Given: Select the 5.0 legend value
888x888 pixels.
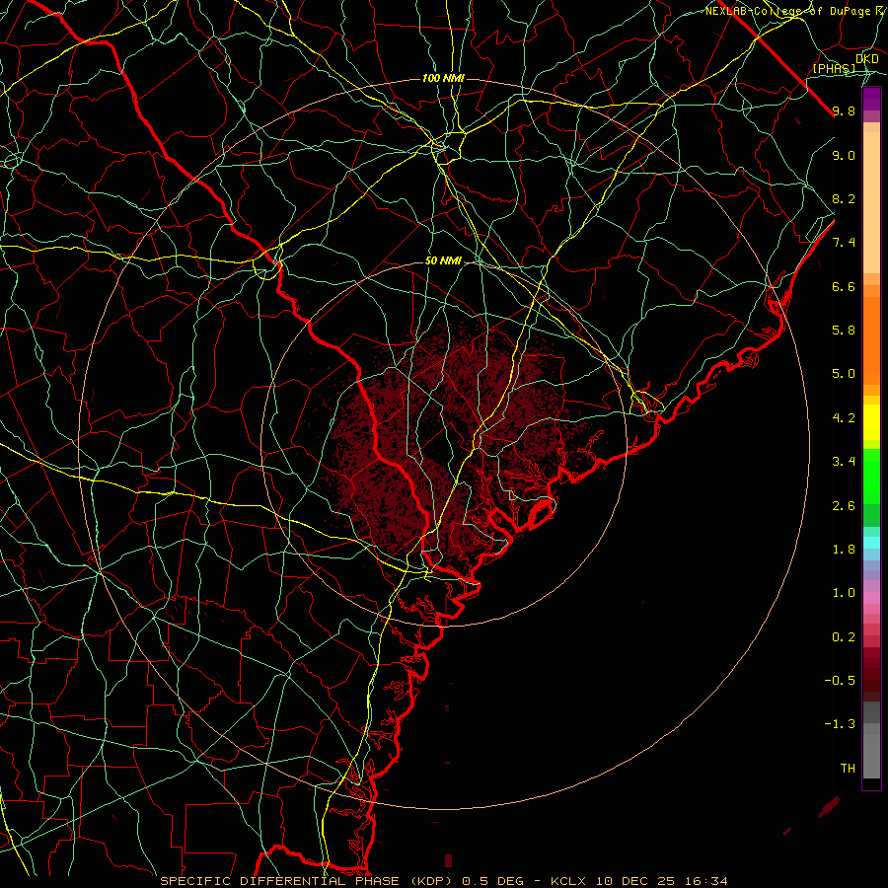Looking at the screenshot, I should tap(844, 373).
